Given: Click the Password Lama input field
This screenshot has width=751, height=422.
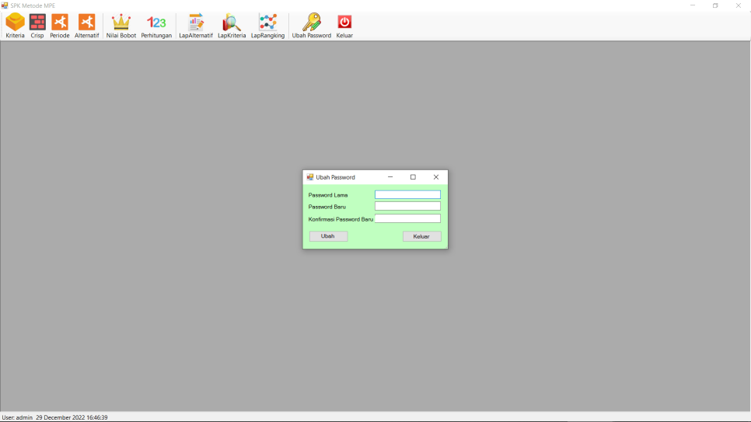Looking at the screenshot, I should coord(407,194).
